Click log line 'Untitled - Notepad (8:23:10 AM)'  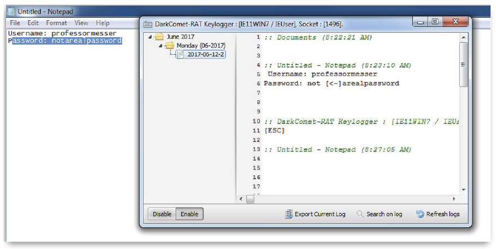(338, 65)
